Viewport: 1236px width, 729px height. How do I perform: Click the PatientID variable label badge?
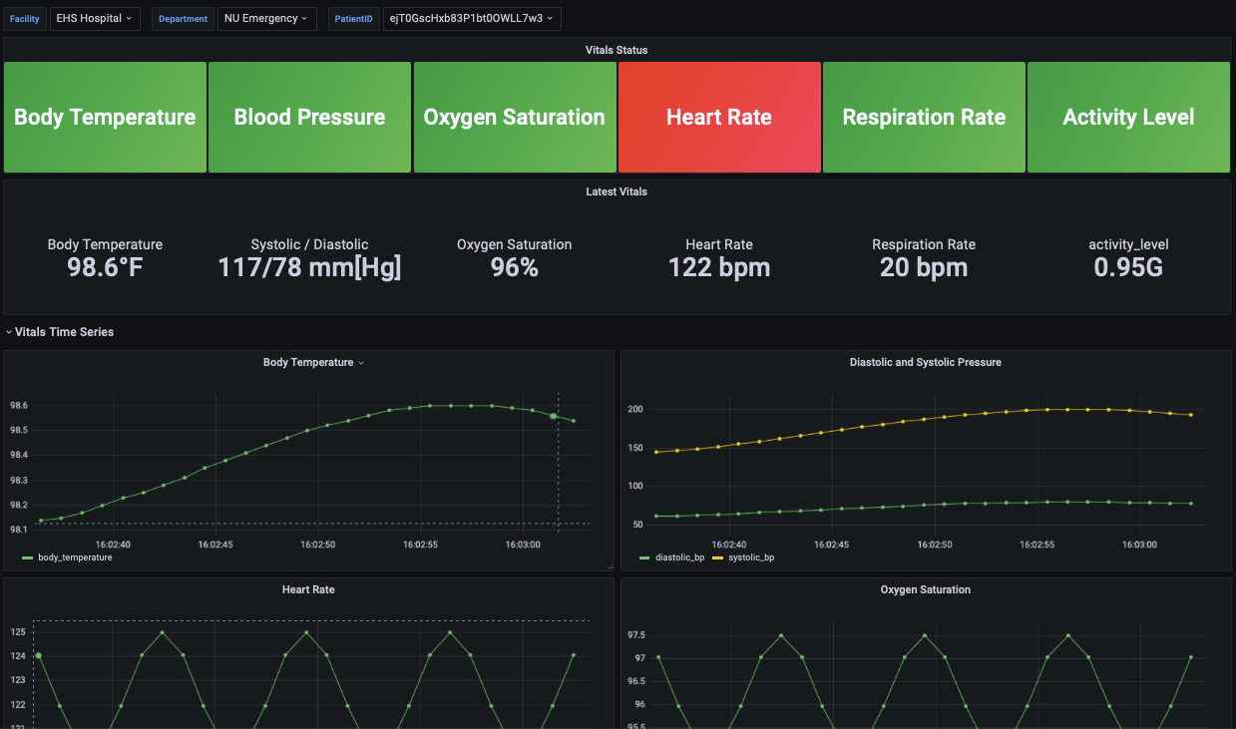(x=353, y=18)
